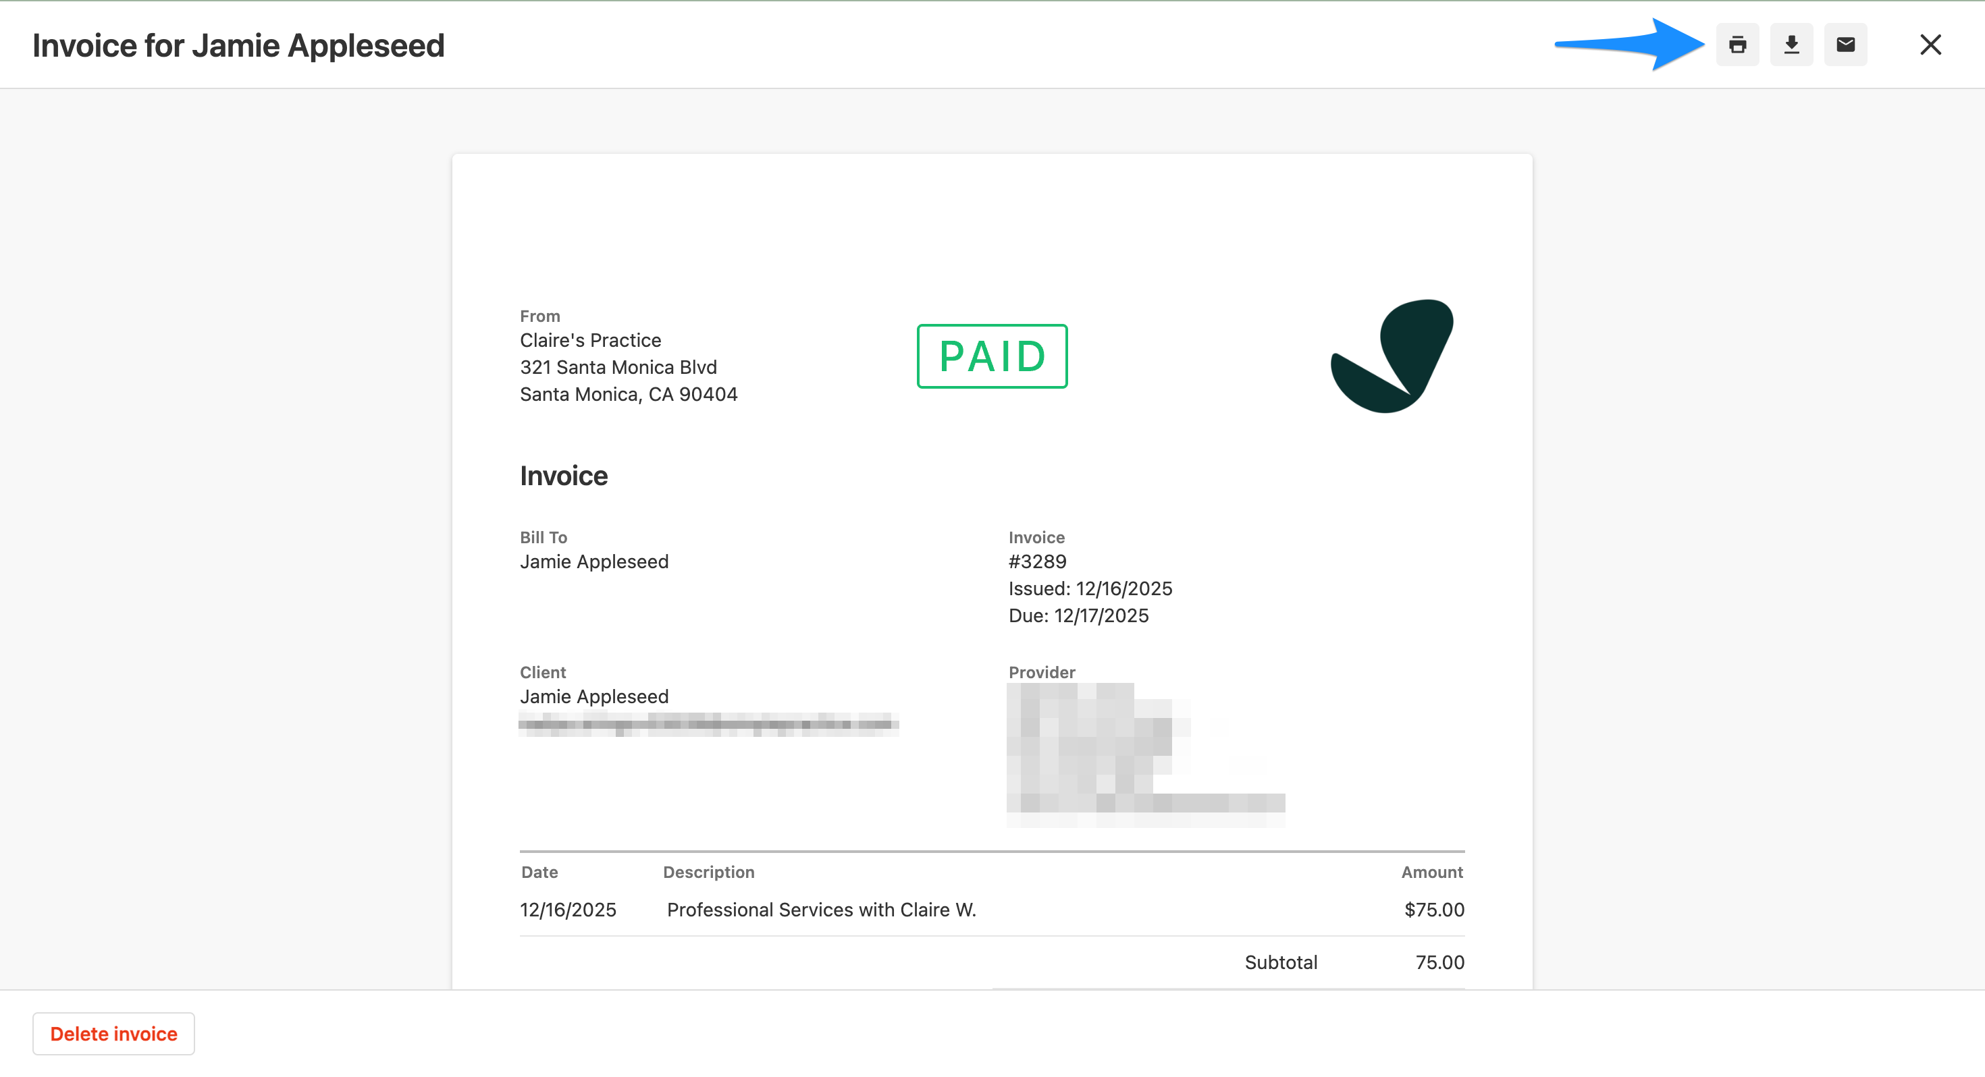Email the invoice via the envelope icon

coord(1845,45)
